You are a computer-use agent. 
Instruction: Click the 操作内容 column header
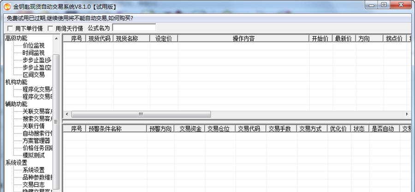click(x=243, y=39)
